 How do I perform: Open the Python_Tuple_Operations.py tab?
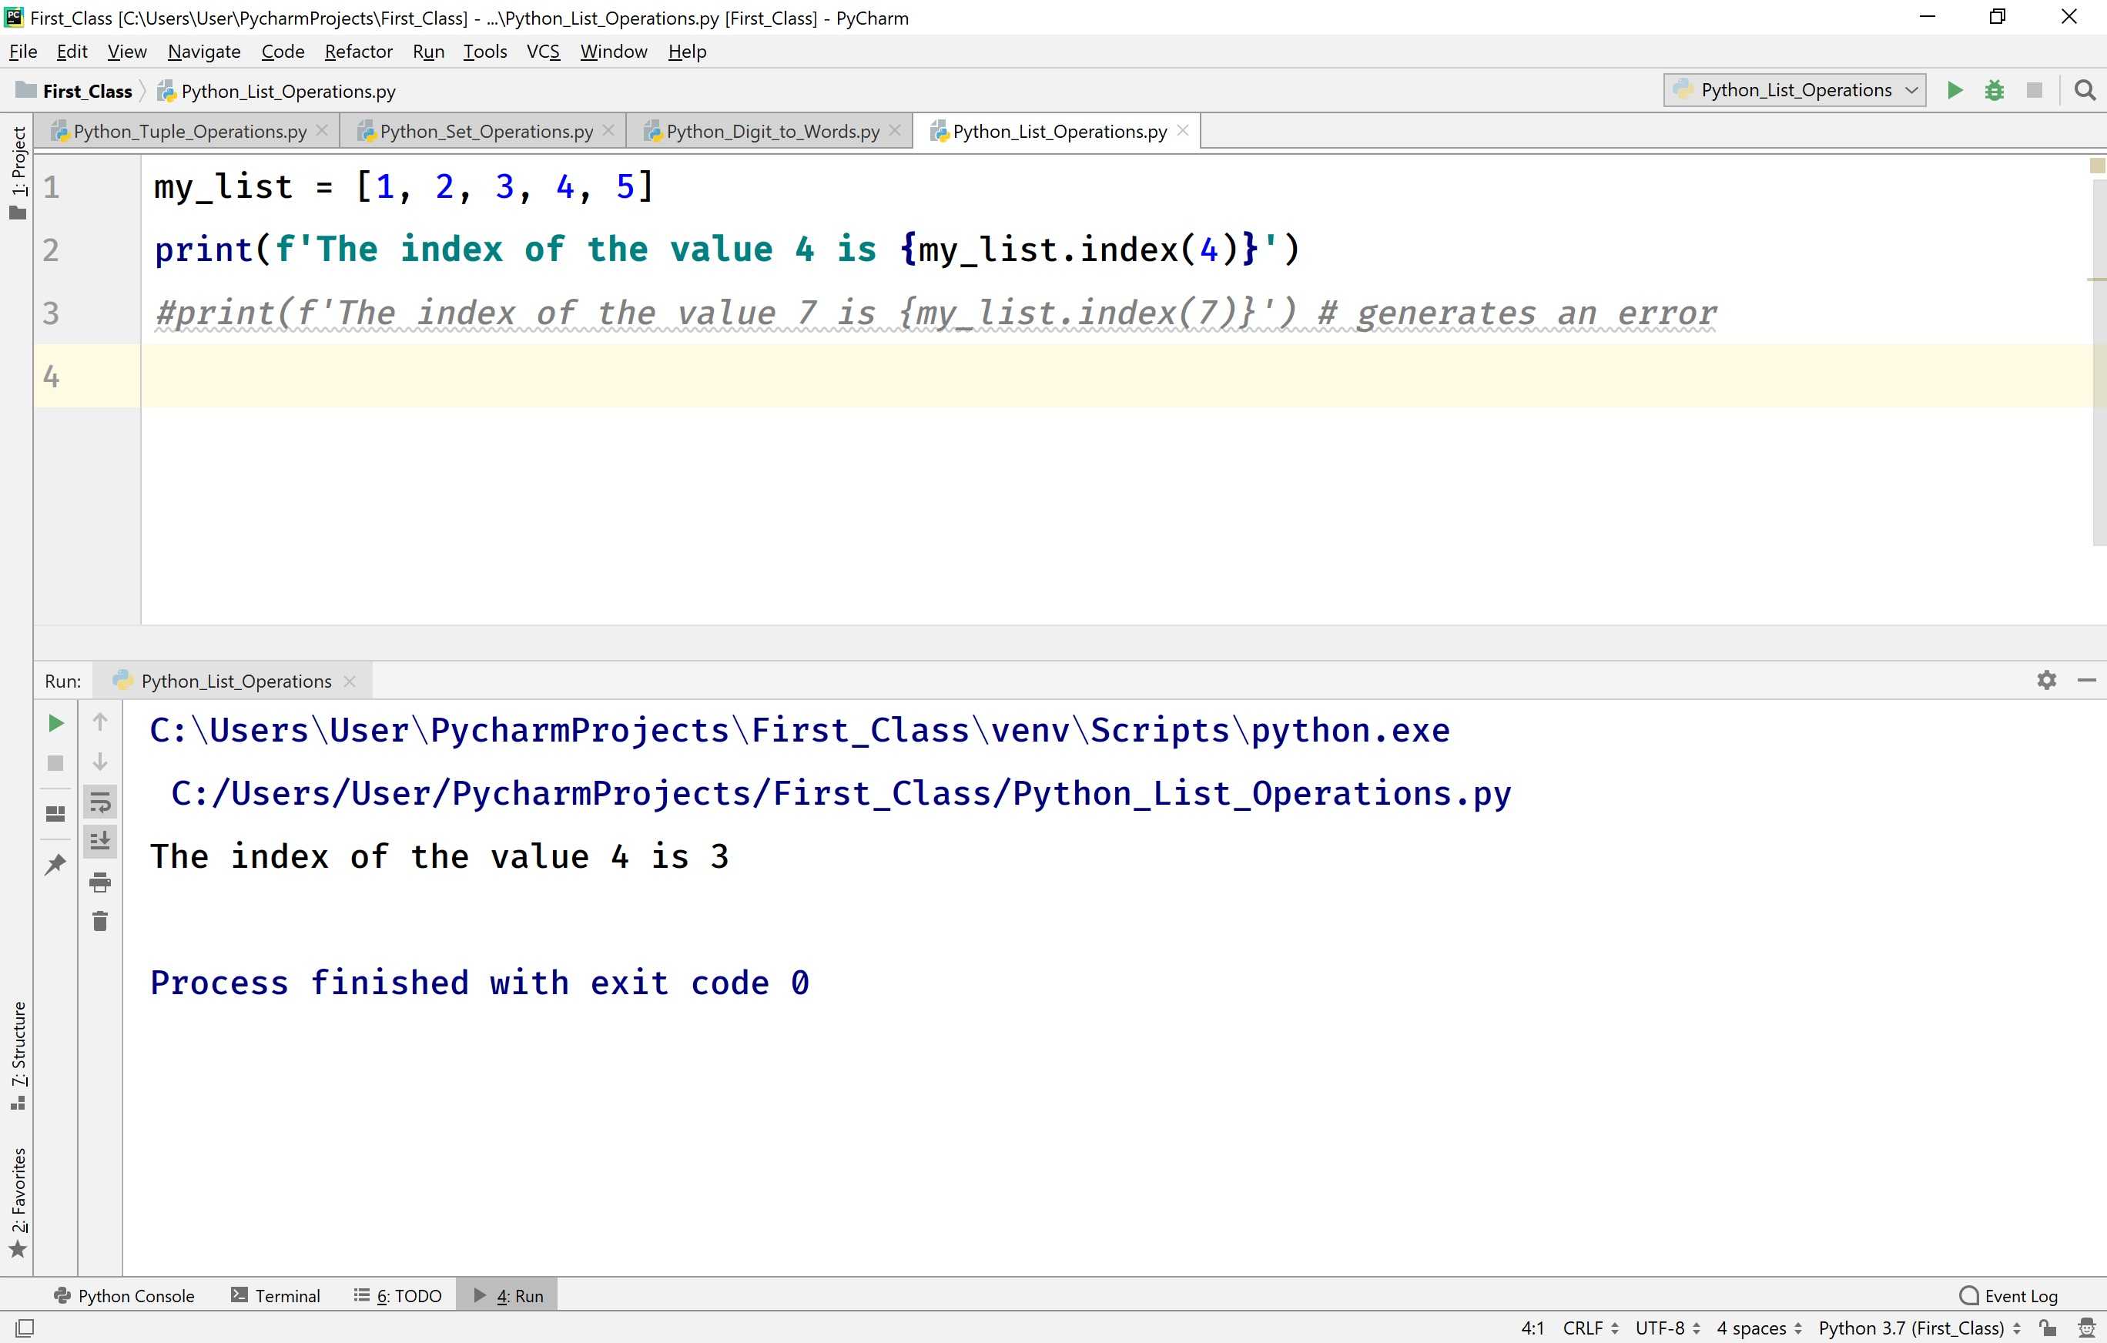(187, 130)
